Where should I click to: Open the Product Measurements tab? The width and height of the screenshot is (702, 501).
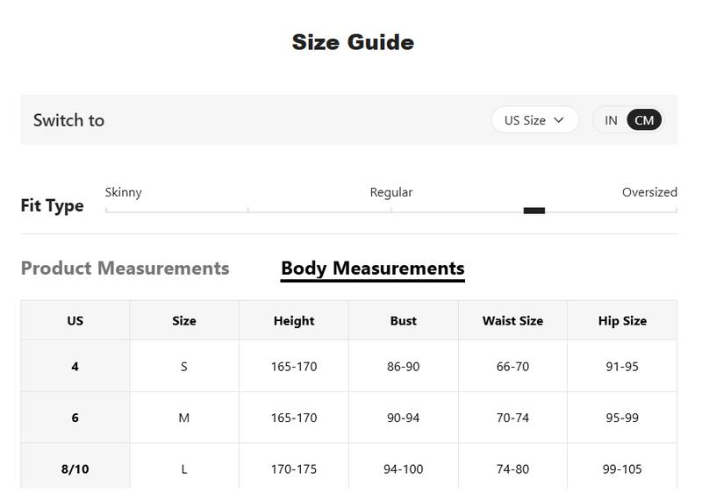(125, 268)
